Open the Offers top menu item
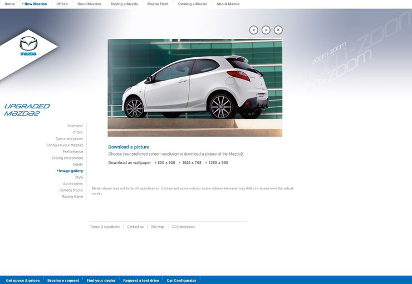This screenshot has width=412, height=284. [62, 4]
